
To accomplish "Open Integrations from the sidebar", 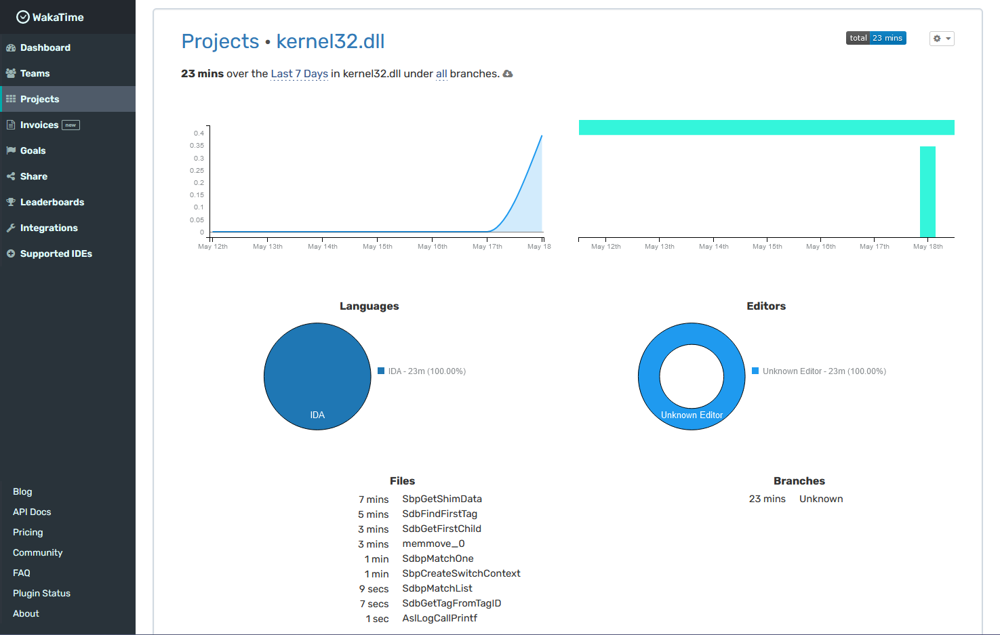I will point(68,228).
